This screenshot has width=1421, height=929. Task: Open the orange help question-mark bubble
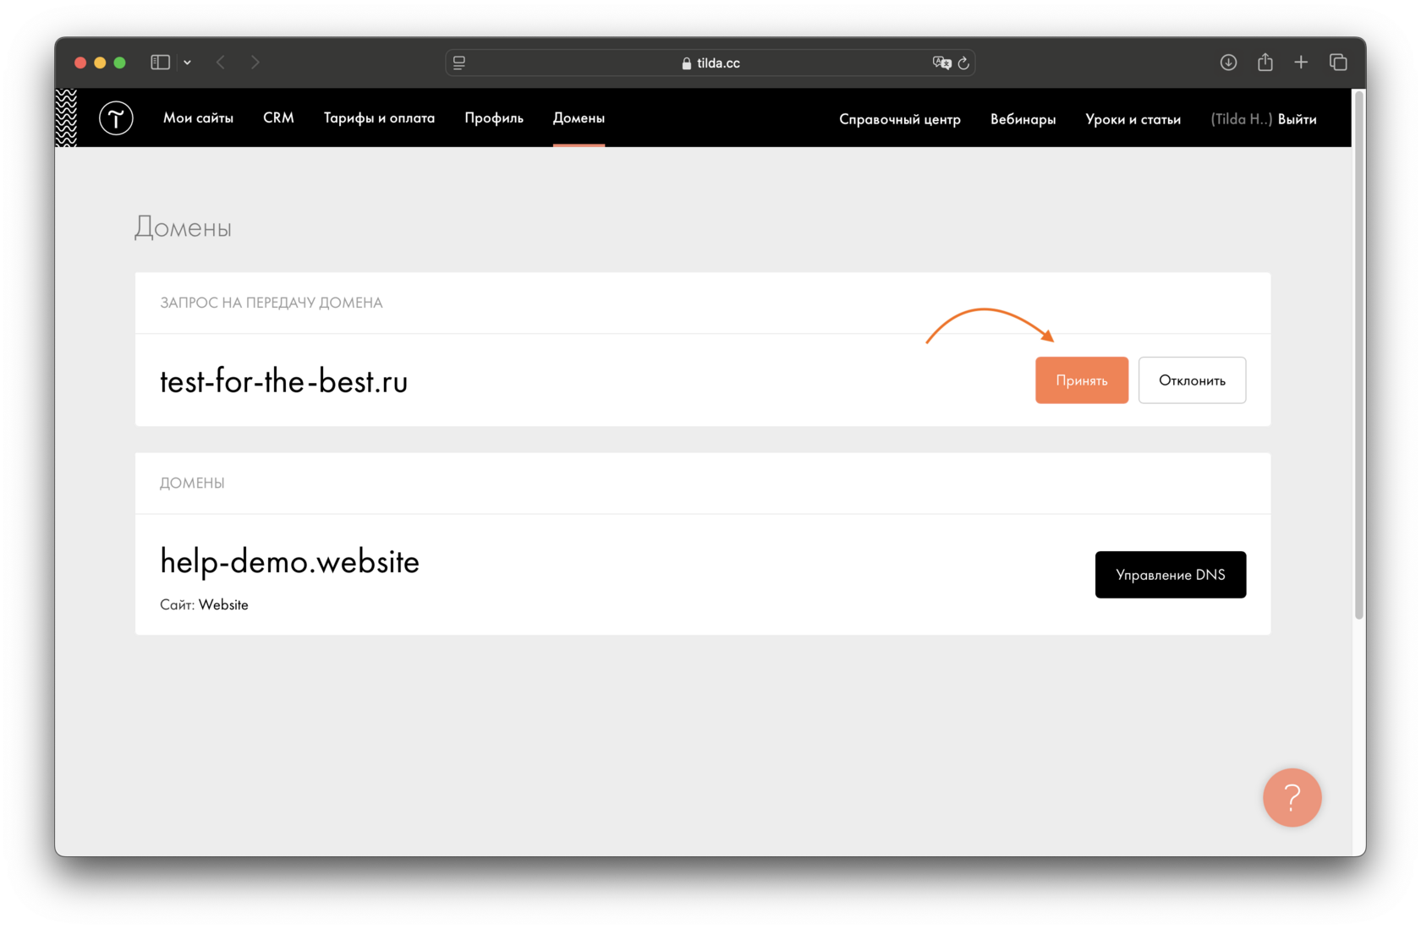point(1292,797)
